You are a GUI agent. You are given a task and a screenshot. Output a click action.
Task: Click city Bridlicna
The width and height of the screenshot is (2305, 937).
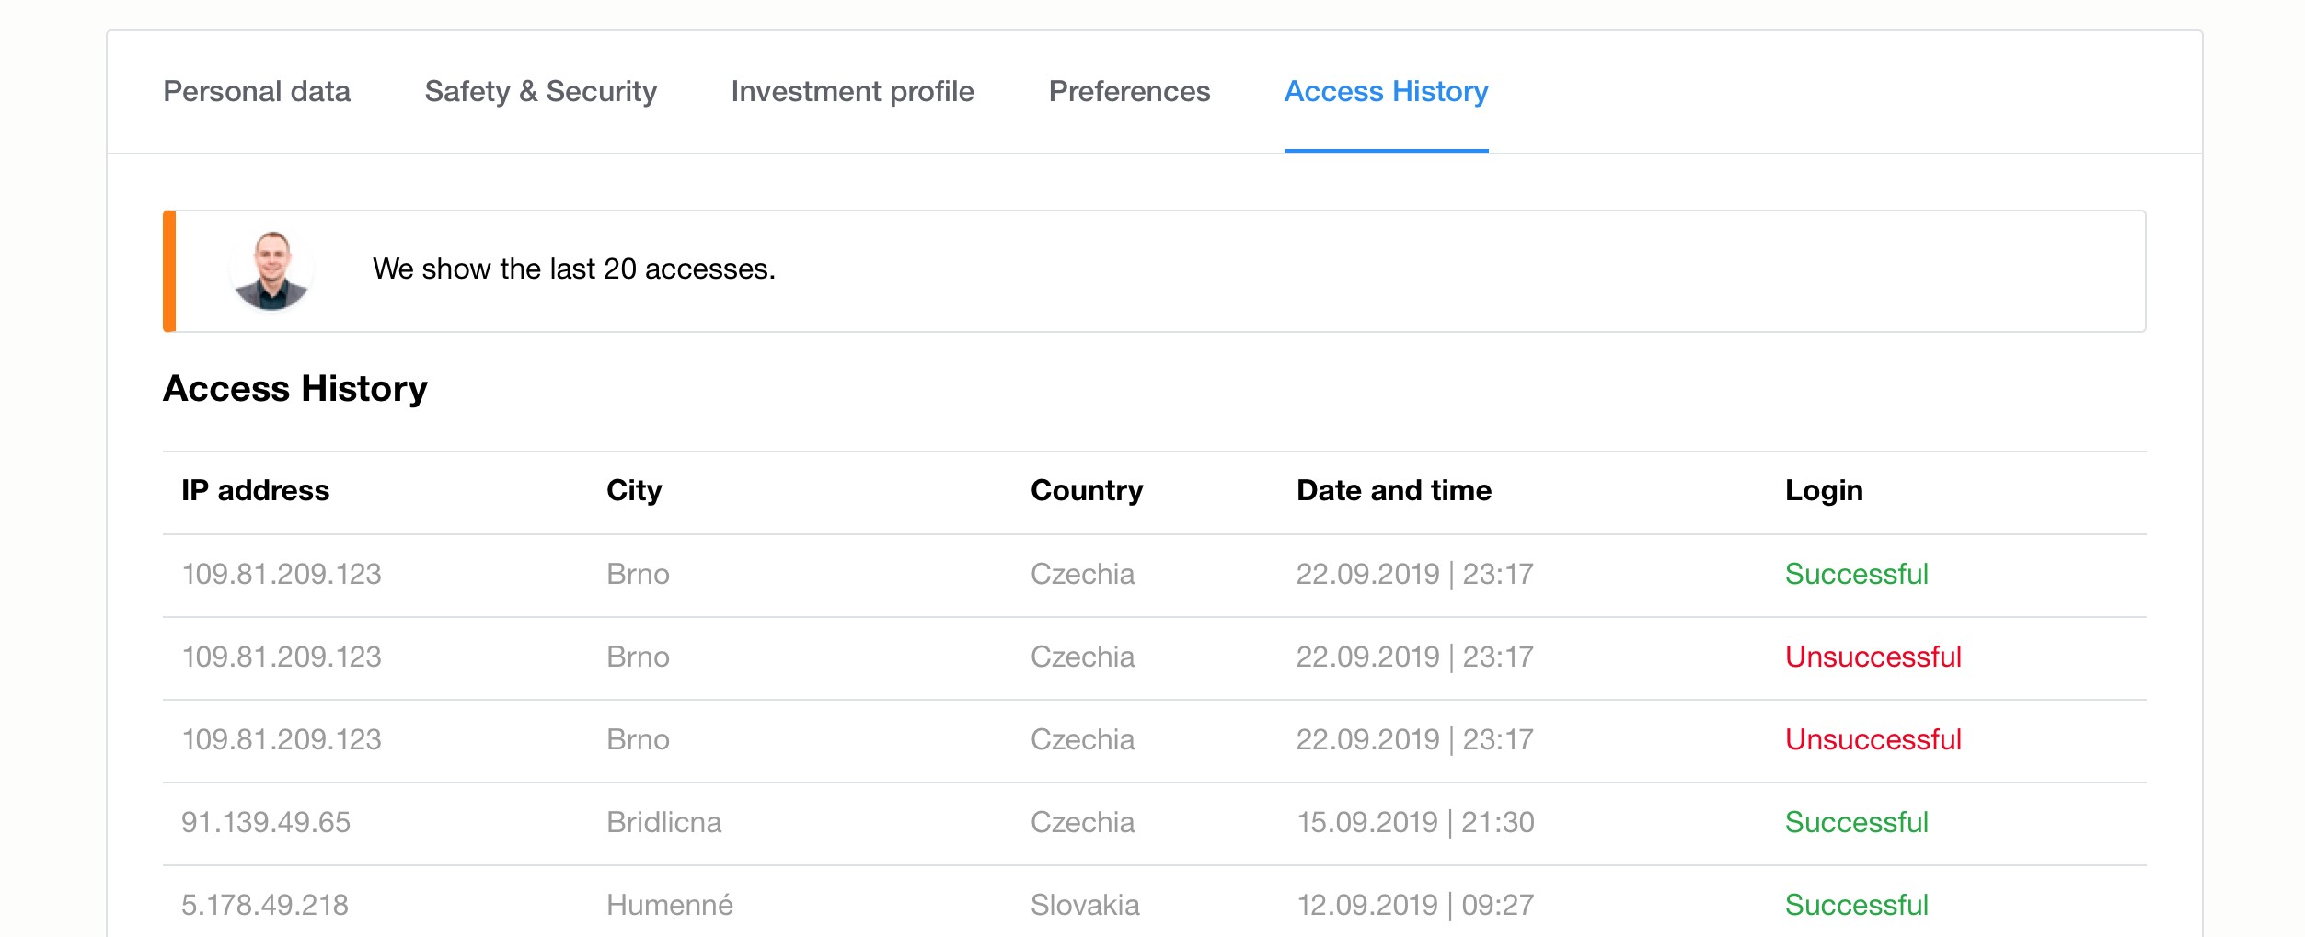click(663, 823)
